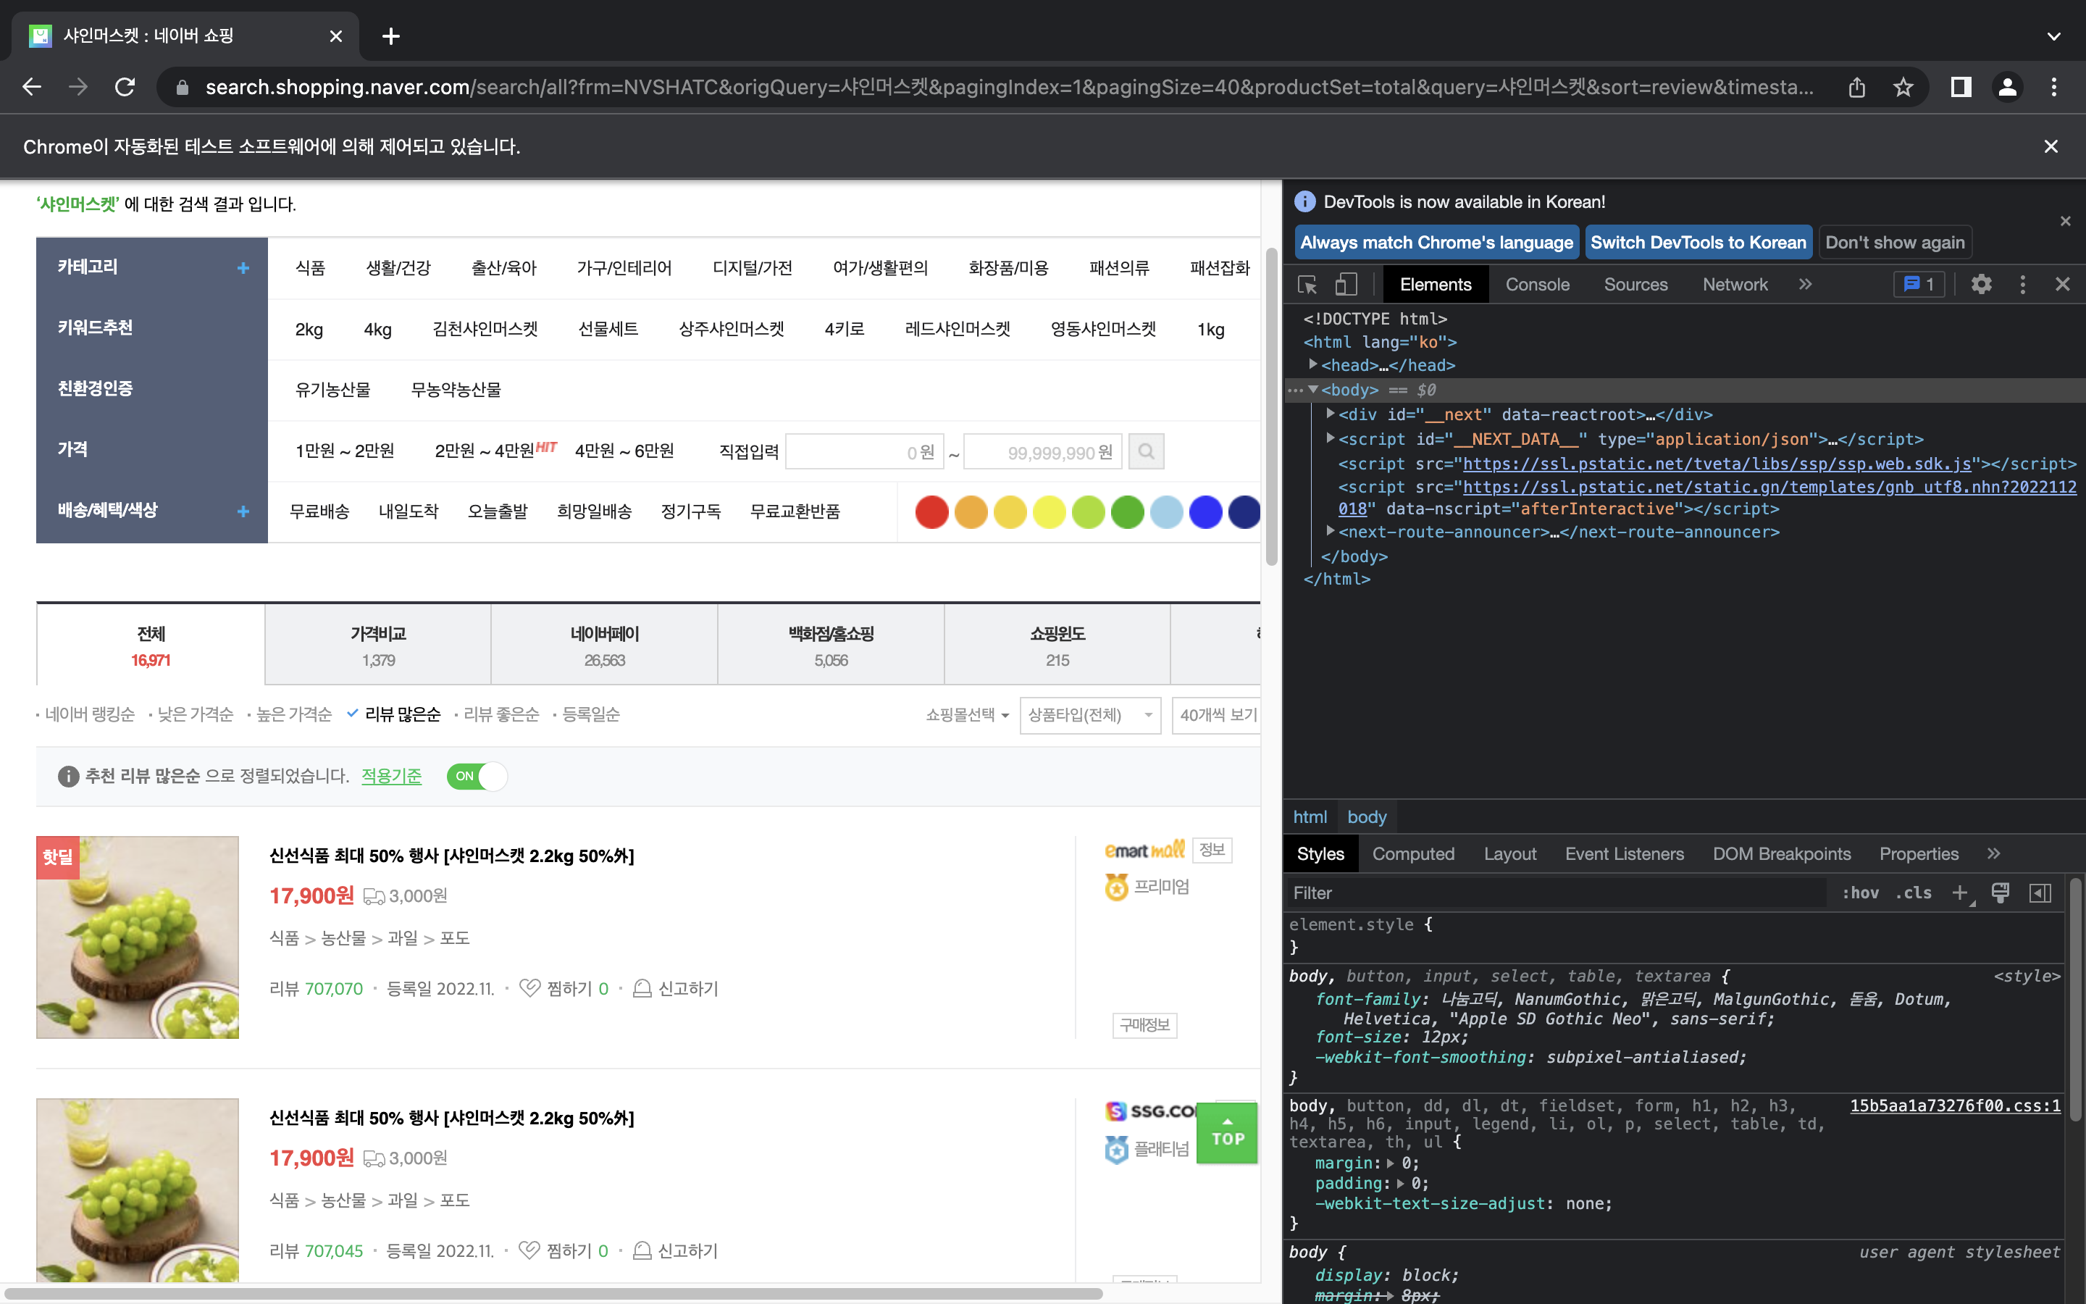The width and height of the screenshot is (2086, 1304).
Task: Click Switch DevTools to Korean button
Action: pos(1697,243)
